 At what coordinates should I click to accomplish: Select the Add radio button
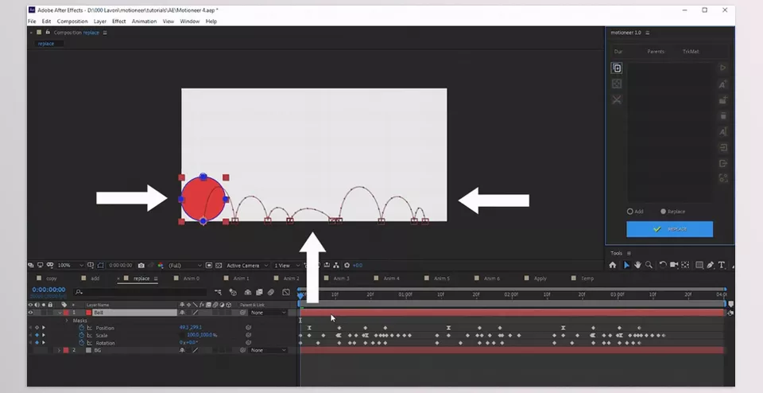pos(630,212)
